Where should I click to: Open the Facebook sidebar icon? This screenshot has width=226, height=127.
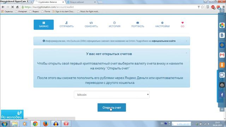(222, 95)
